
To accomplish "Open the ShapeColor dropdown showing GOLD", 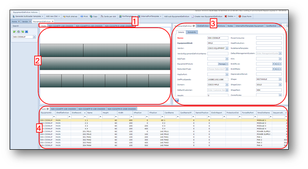I will click(280, 84).
